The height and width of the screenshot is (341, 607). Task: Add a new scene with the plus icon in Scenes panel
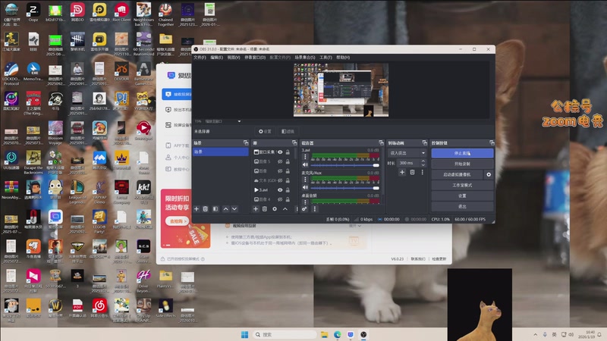197,209
